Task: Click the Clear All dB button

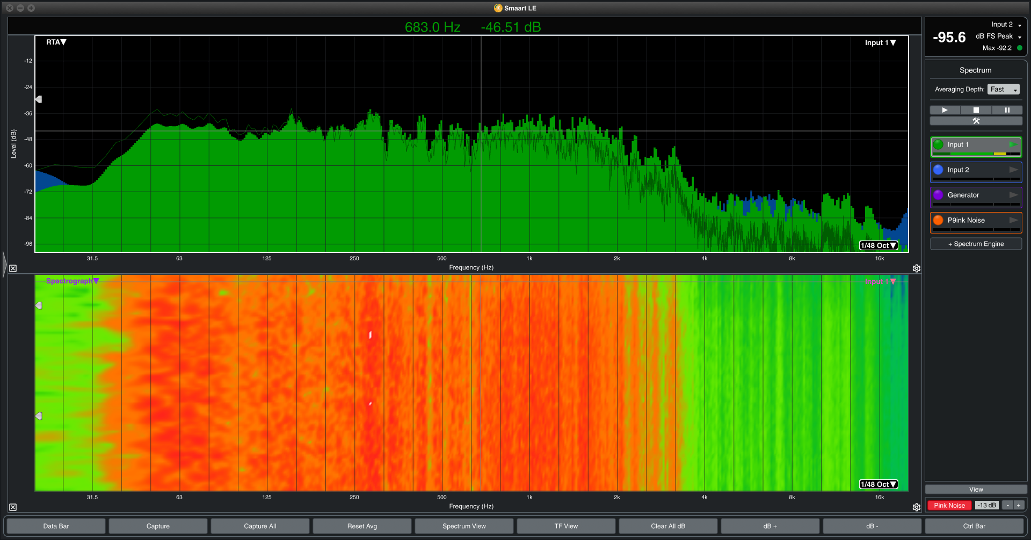Action: tap(668, 526)
